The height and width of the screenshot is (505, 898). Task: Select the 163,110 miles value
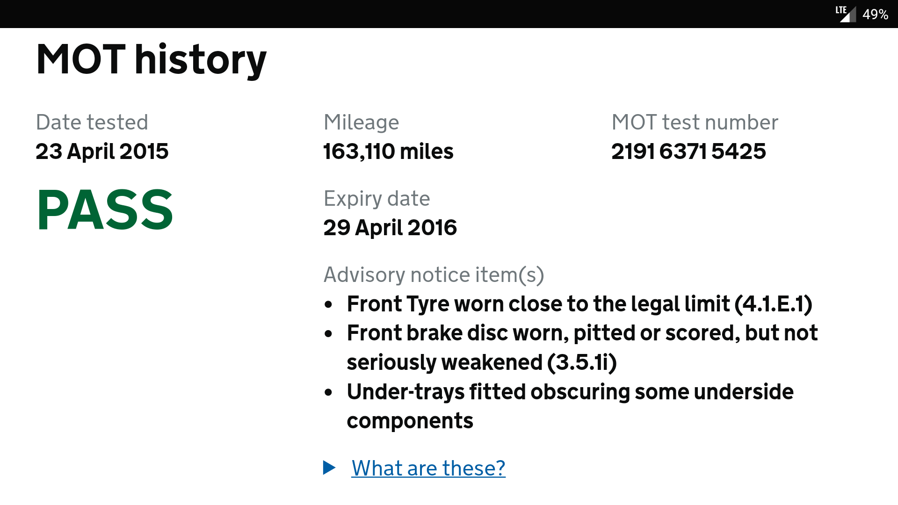pyautogui.click(x=388, y=151)
